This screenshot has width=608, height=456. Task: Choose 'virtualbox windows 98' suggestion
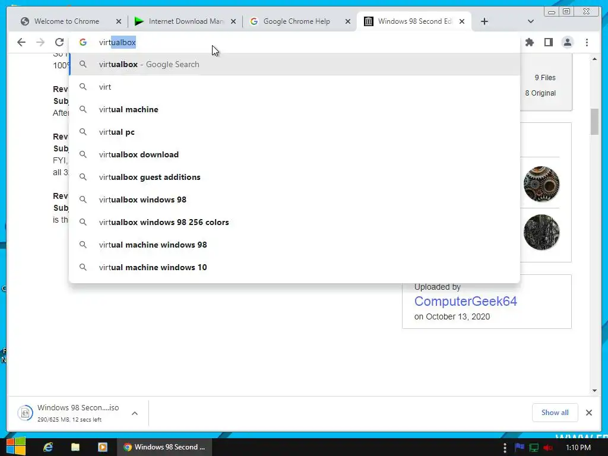(294, 199)
